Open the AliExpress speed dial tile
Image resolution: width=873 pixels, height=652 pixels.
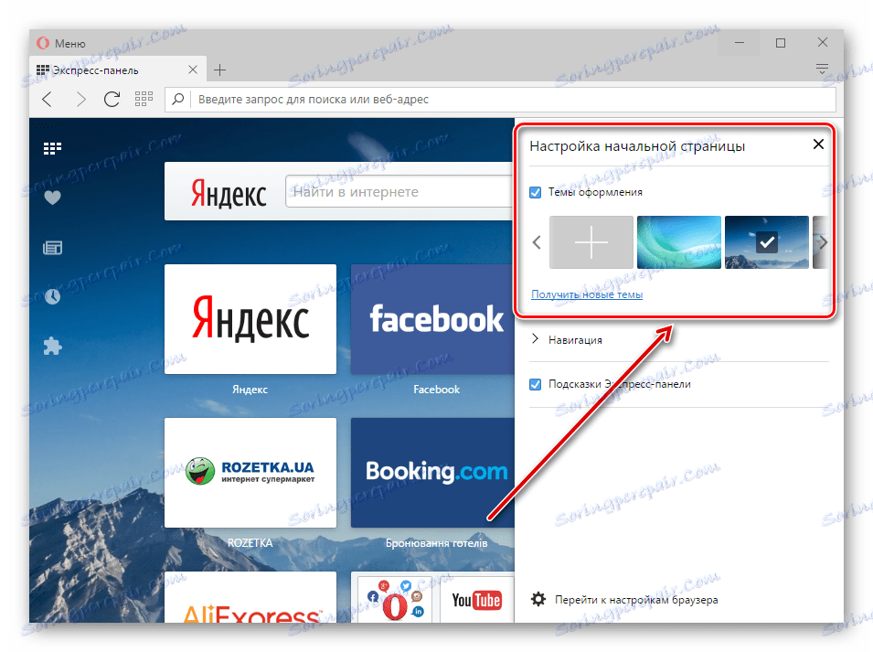pos(250,597)
